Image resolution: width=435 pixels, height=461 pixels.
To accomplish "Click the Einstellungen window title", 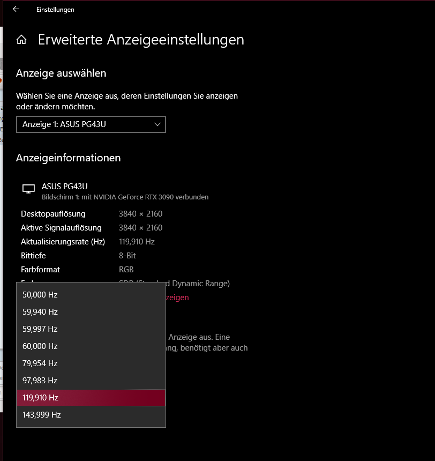I will (55, 10).
